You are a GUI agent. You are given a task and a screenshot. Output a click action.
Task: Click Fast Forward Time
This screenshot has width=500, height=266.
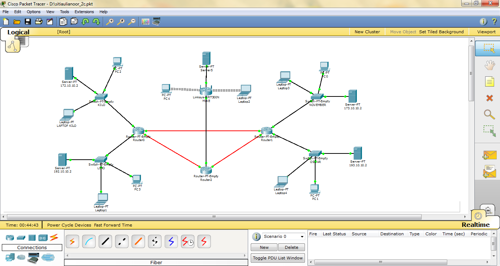pos(113,225)
